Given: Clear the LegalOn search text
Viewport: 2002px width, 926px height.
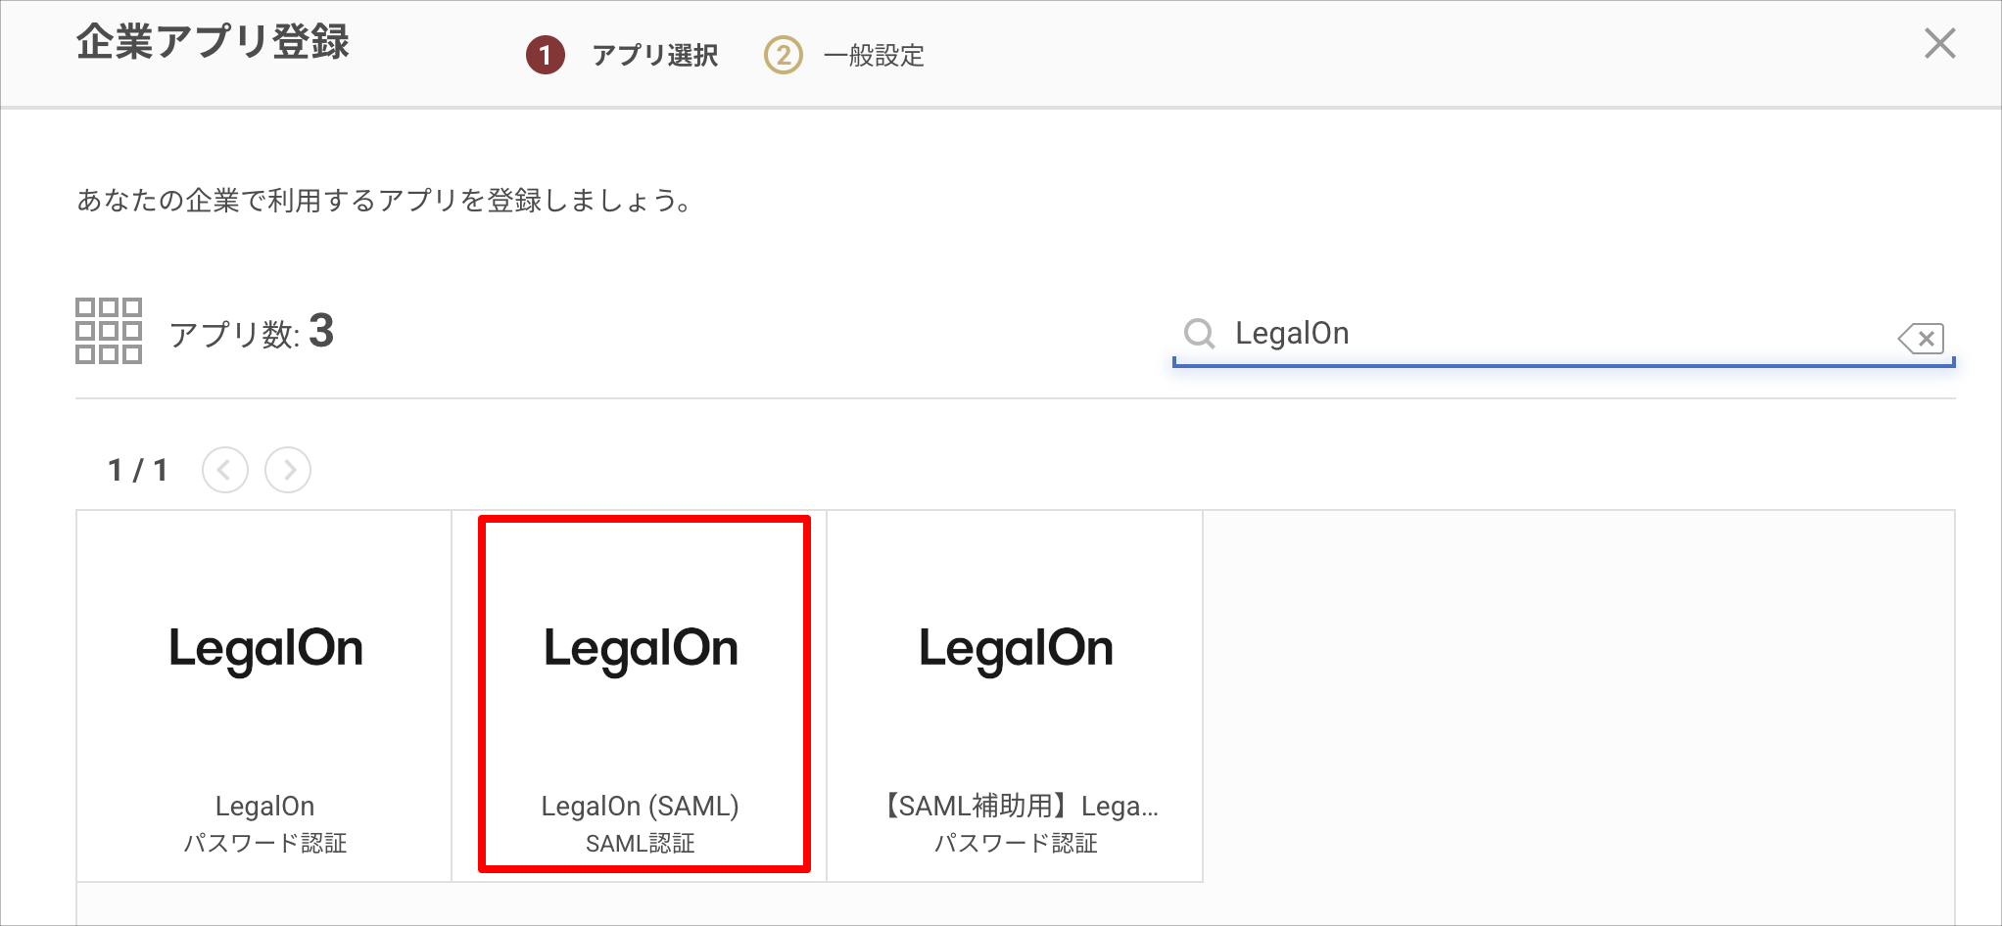Looking at the screenshot, I should click(x=1921, y=339).
